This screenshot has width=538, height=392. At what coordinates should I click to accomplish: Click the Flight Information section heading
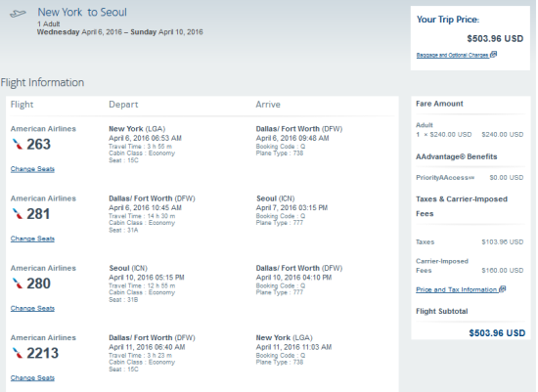point(42,83)
